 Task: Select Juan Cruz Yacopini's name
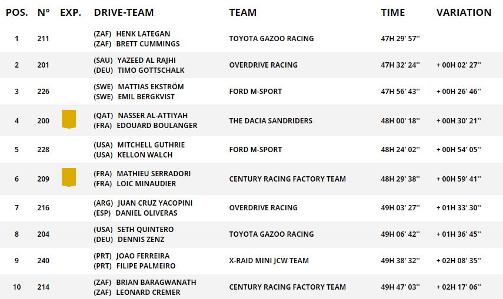(x=155, y=203)
